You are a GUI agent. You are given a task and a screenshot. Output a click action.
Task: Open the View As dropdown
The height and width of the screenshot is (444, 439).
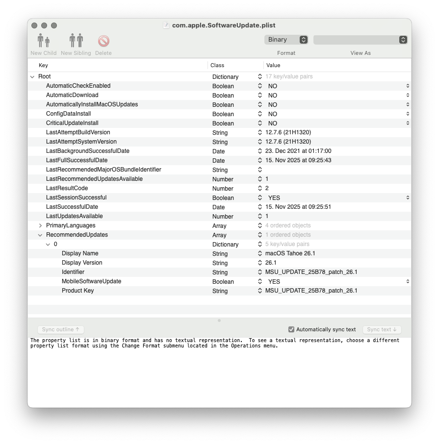[x=361, y=39]
